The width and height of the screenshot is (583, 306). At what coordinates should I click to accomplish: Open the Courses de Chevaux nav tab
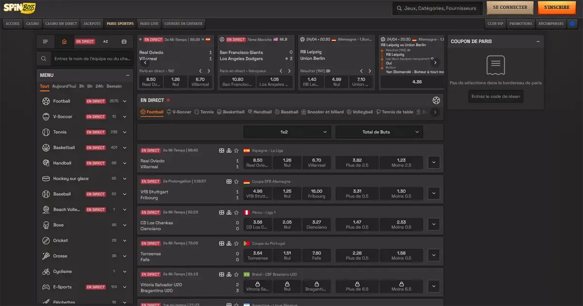tap(183, 23)
